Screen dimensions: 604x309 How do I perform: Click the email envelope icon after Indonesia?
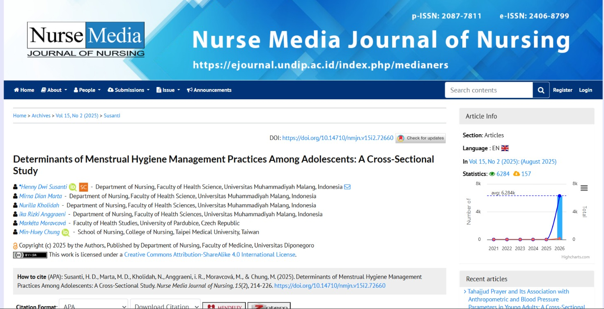(347, 187)
